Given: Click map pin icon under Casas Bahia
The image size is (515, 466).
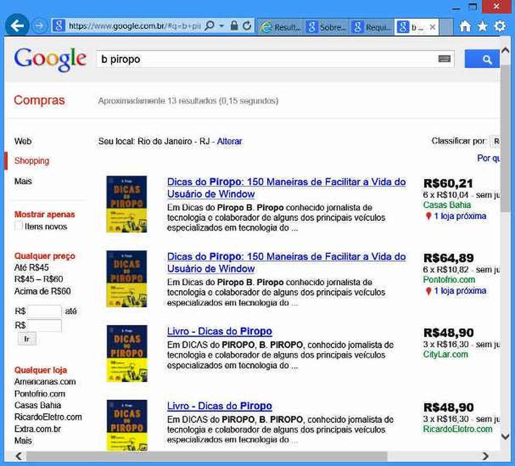Looking at the screenshot, I should coord(428,216).
